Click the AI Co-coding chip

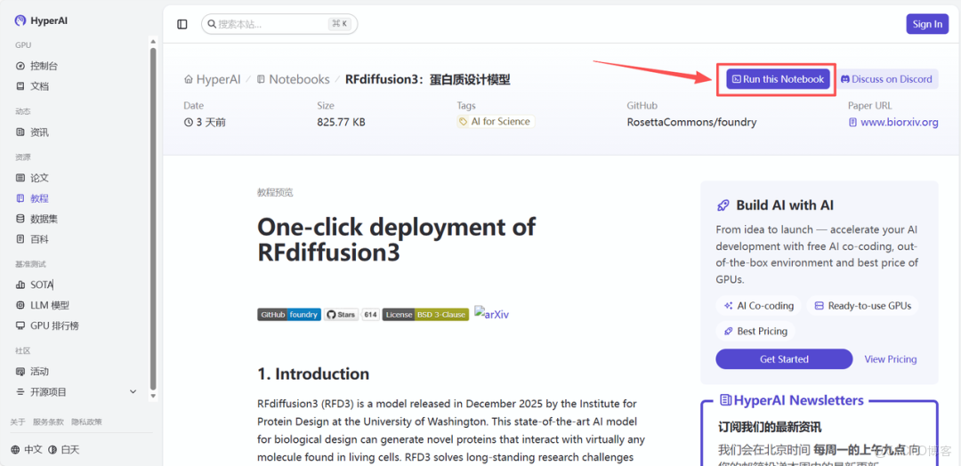click(x=759, y=306)
